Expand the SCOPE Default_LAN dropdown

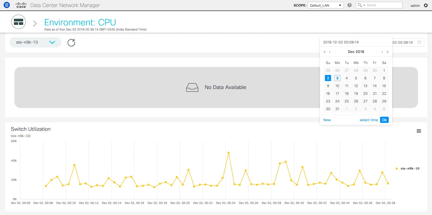pos(325,5)
